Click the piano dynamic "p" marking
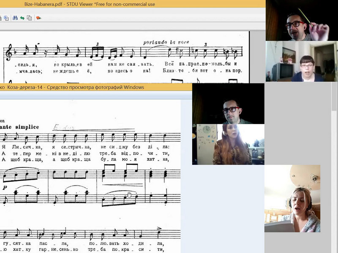 (5, 187)
